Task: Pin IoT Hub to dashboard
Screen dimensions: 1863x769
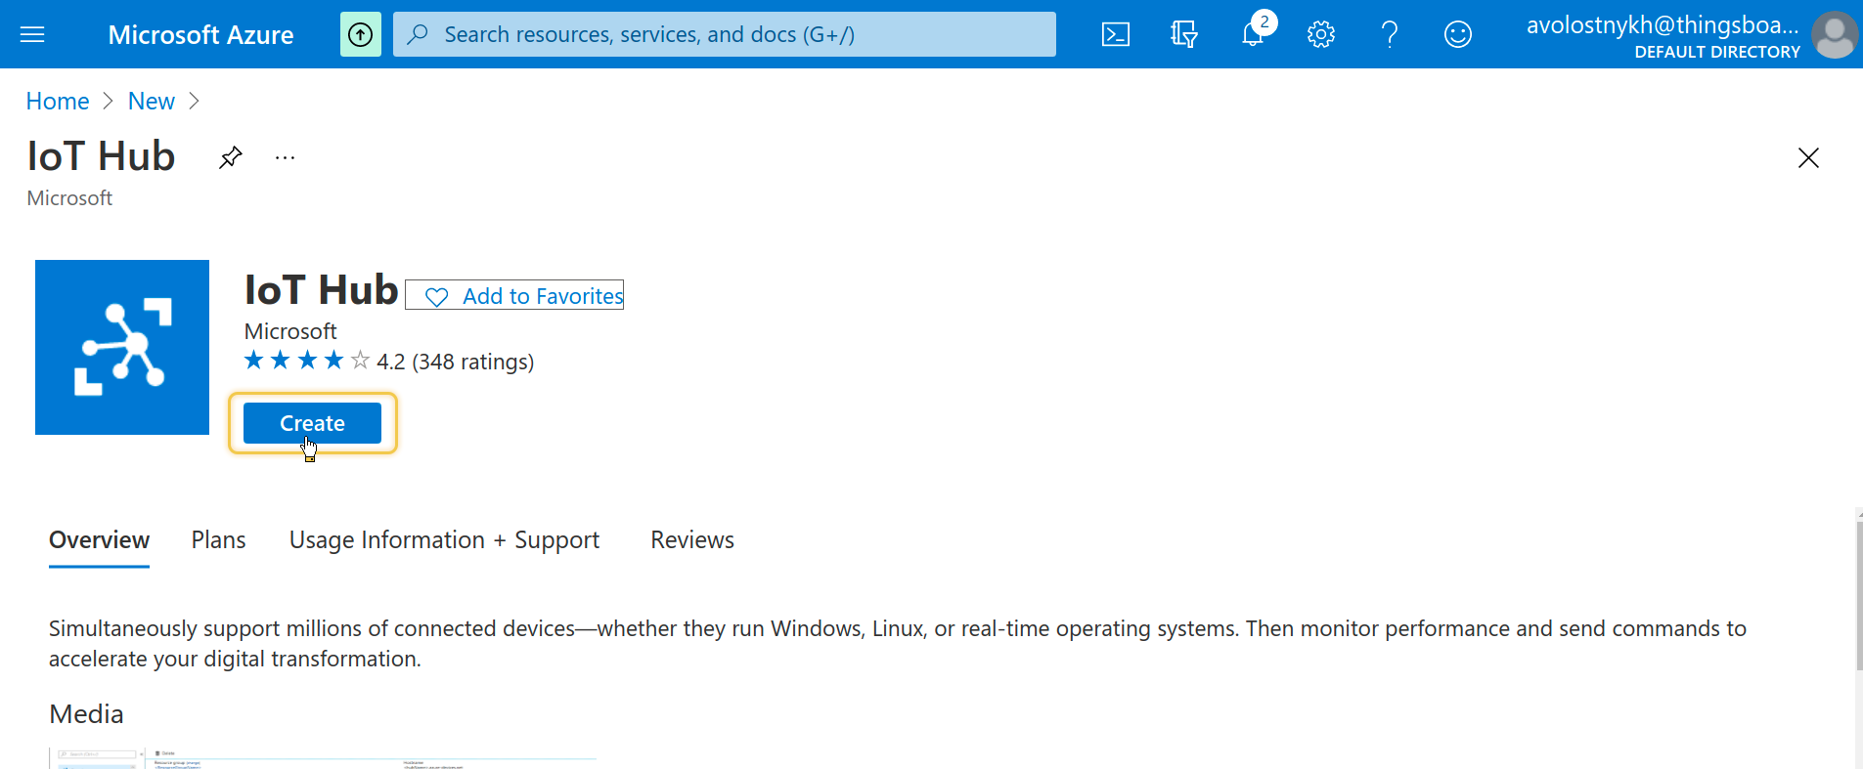Action: 231,157
